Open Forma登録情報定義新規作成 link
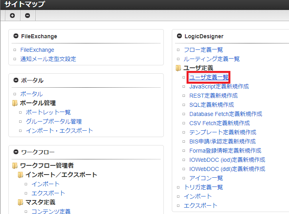Screen dimensions: 289x214 225,151
